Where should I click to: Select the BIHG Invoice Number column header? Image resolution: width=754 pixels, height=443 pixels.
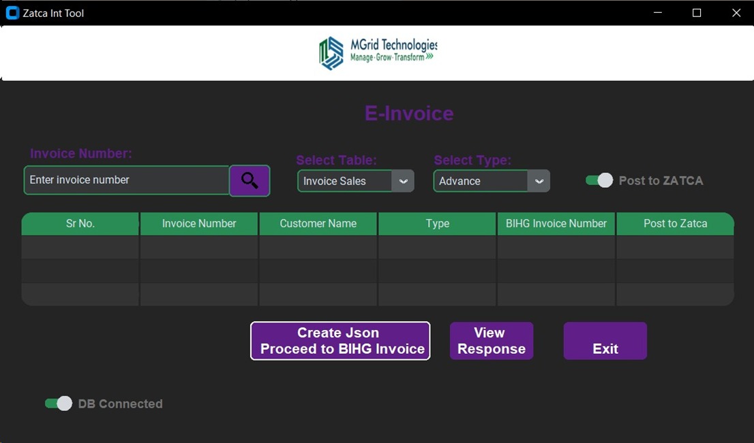(556, 224)
